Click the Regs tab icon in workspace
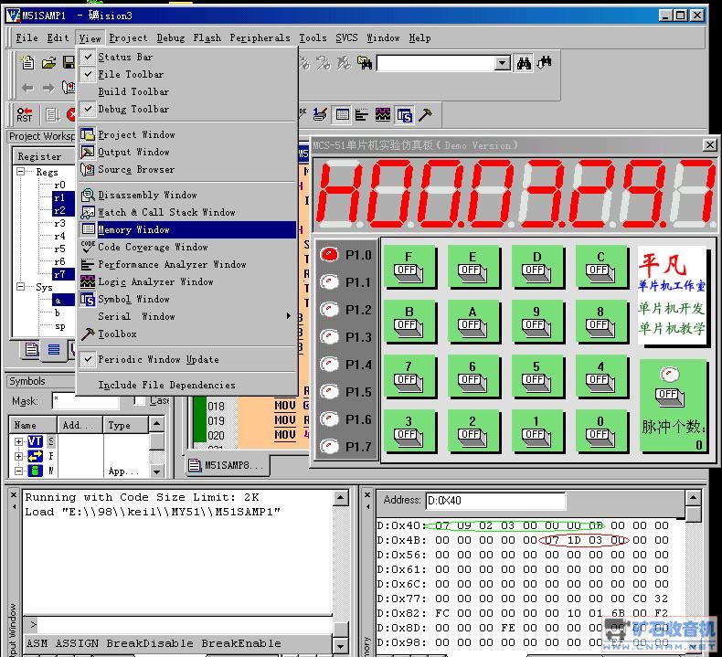The image size is (722, 657). click(x=54, y=349)
